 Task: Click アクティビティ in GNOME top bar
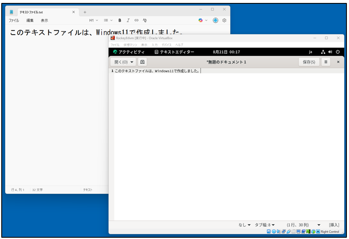(x=129, y=52)
